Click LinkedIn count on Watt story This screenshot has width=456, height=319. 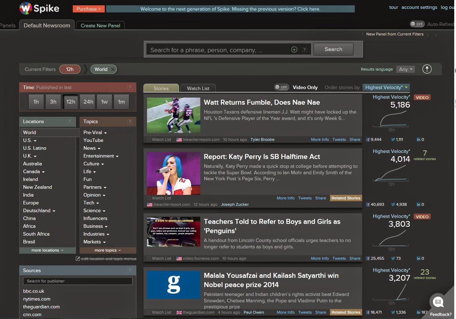point(420,139)
